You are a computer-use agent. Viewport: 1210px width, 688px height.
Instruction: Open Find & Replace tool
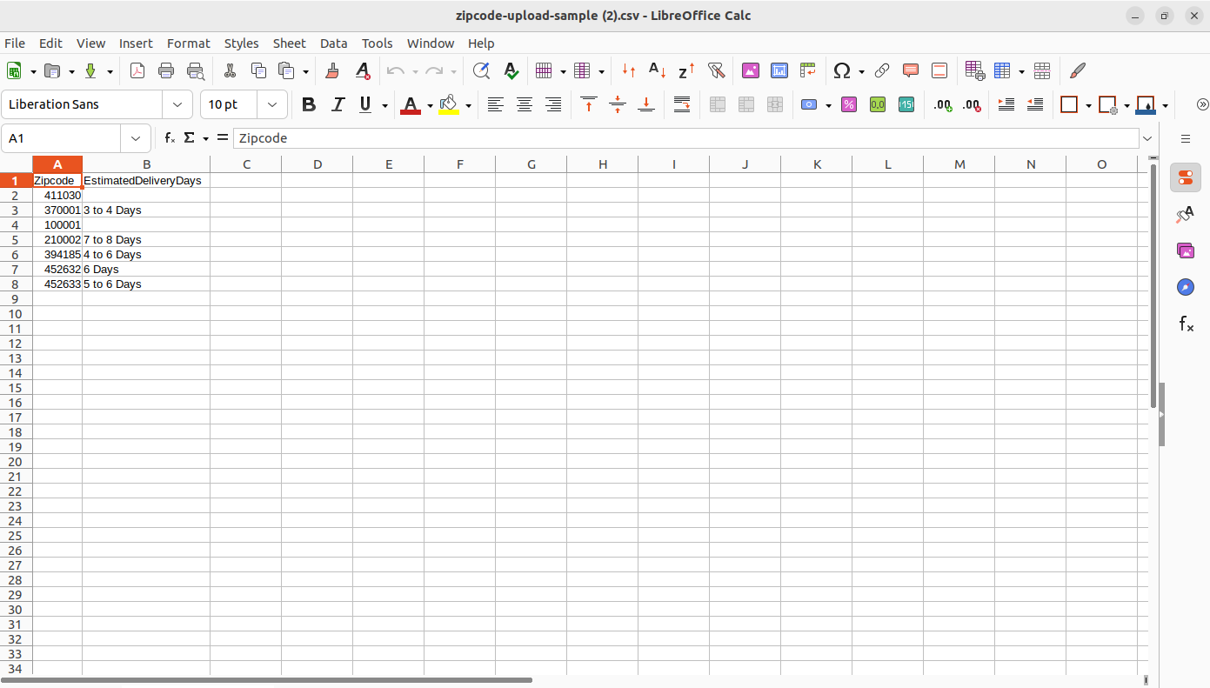481,71
